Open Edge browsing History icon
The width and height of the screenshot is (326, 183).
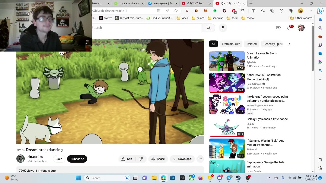click(281, 11)
